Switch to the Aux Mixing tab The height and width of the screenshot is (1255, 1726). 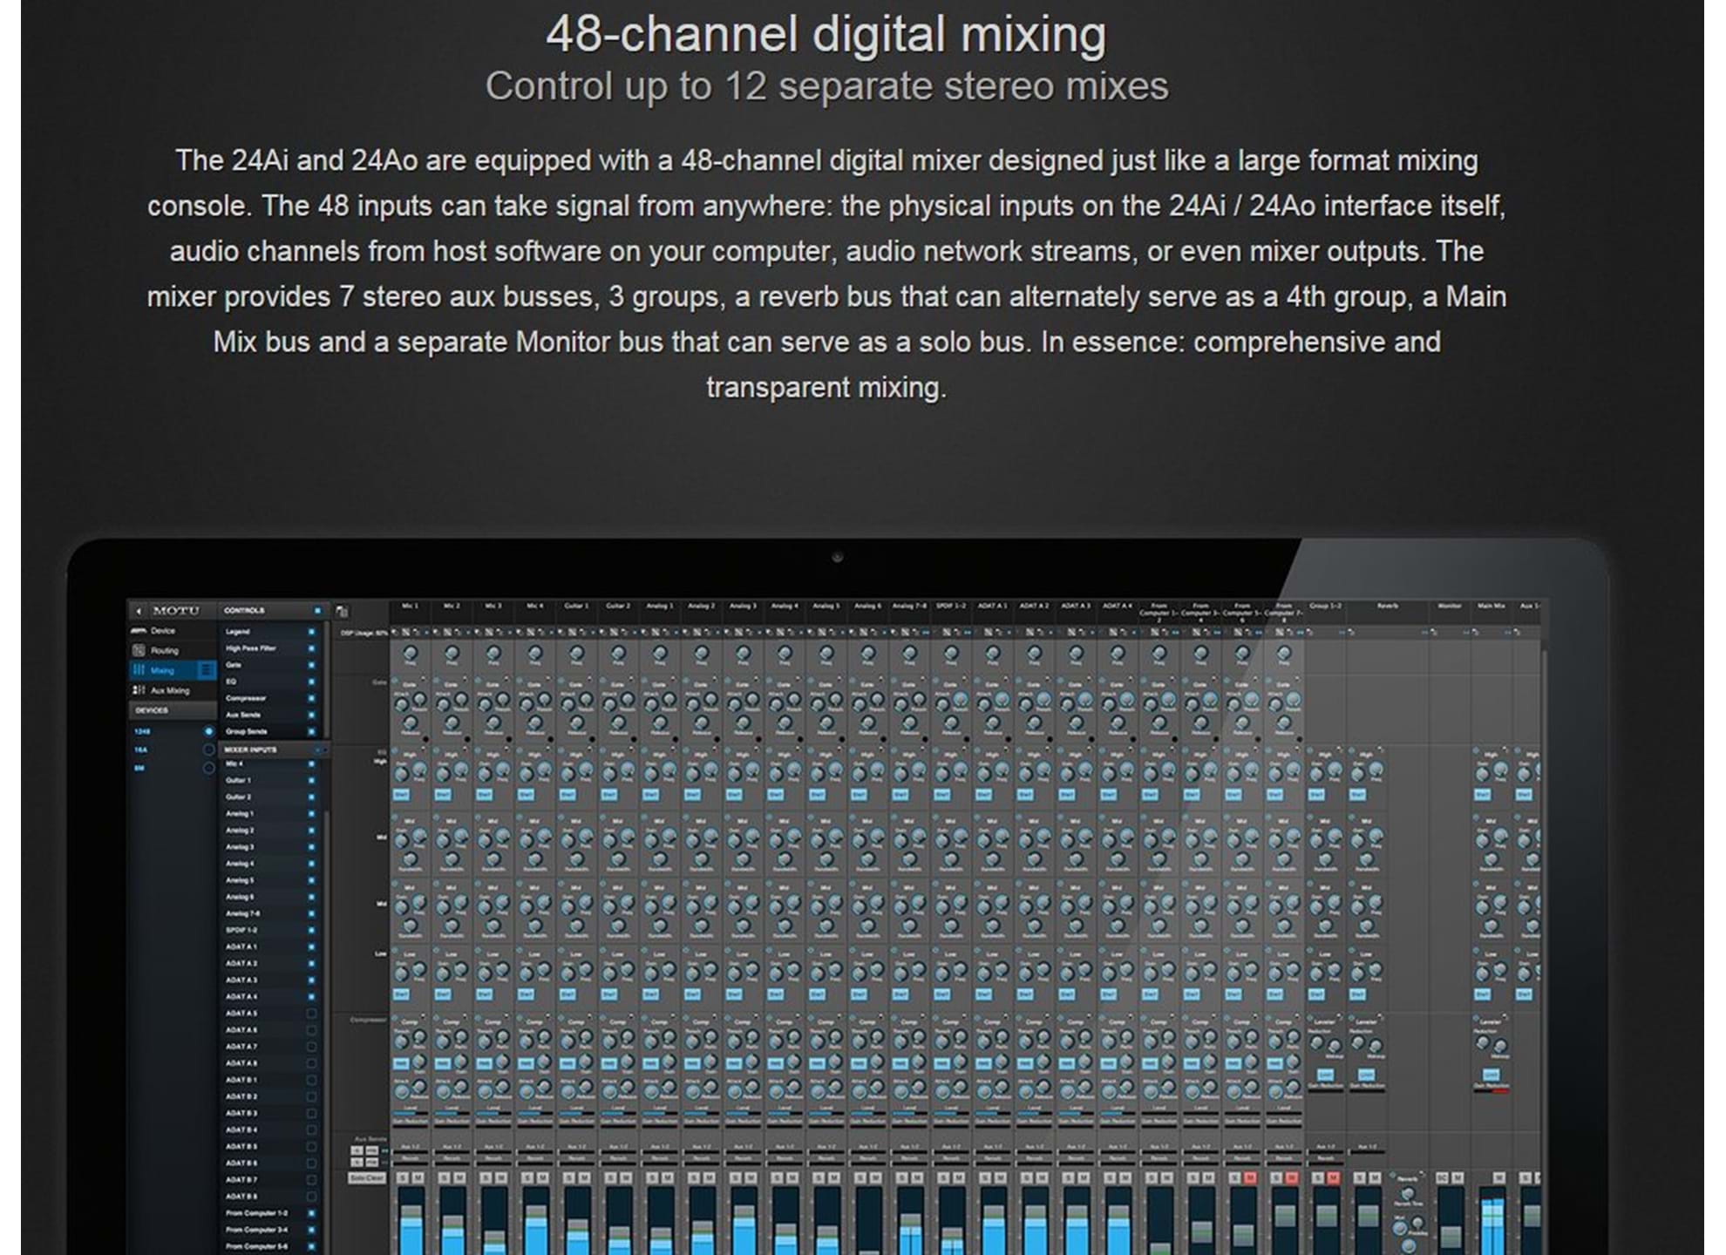click(170, 690)
